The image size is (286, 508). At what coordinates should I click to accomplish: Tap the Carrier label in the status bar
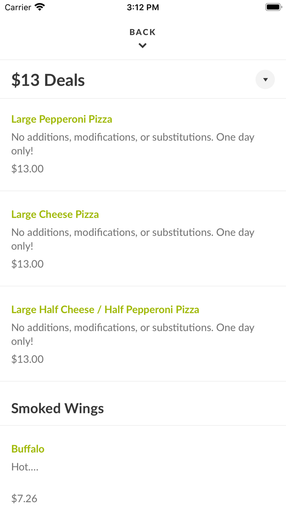coord(18,7)
